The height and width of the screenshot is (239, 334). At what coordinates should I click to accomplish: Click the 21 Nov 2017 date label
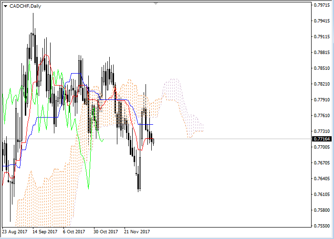(x=137, y=231)
